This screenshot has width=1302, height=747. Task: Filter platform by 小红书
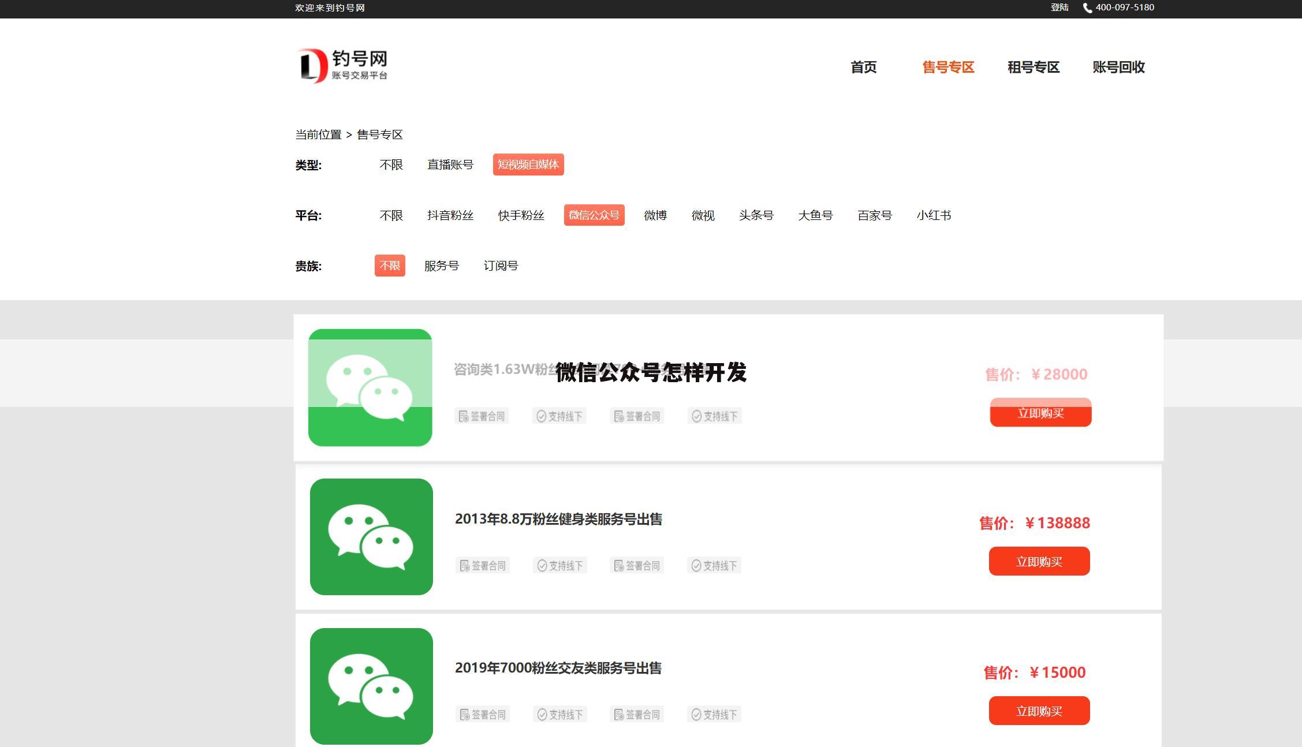point(934,215)
